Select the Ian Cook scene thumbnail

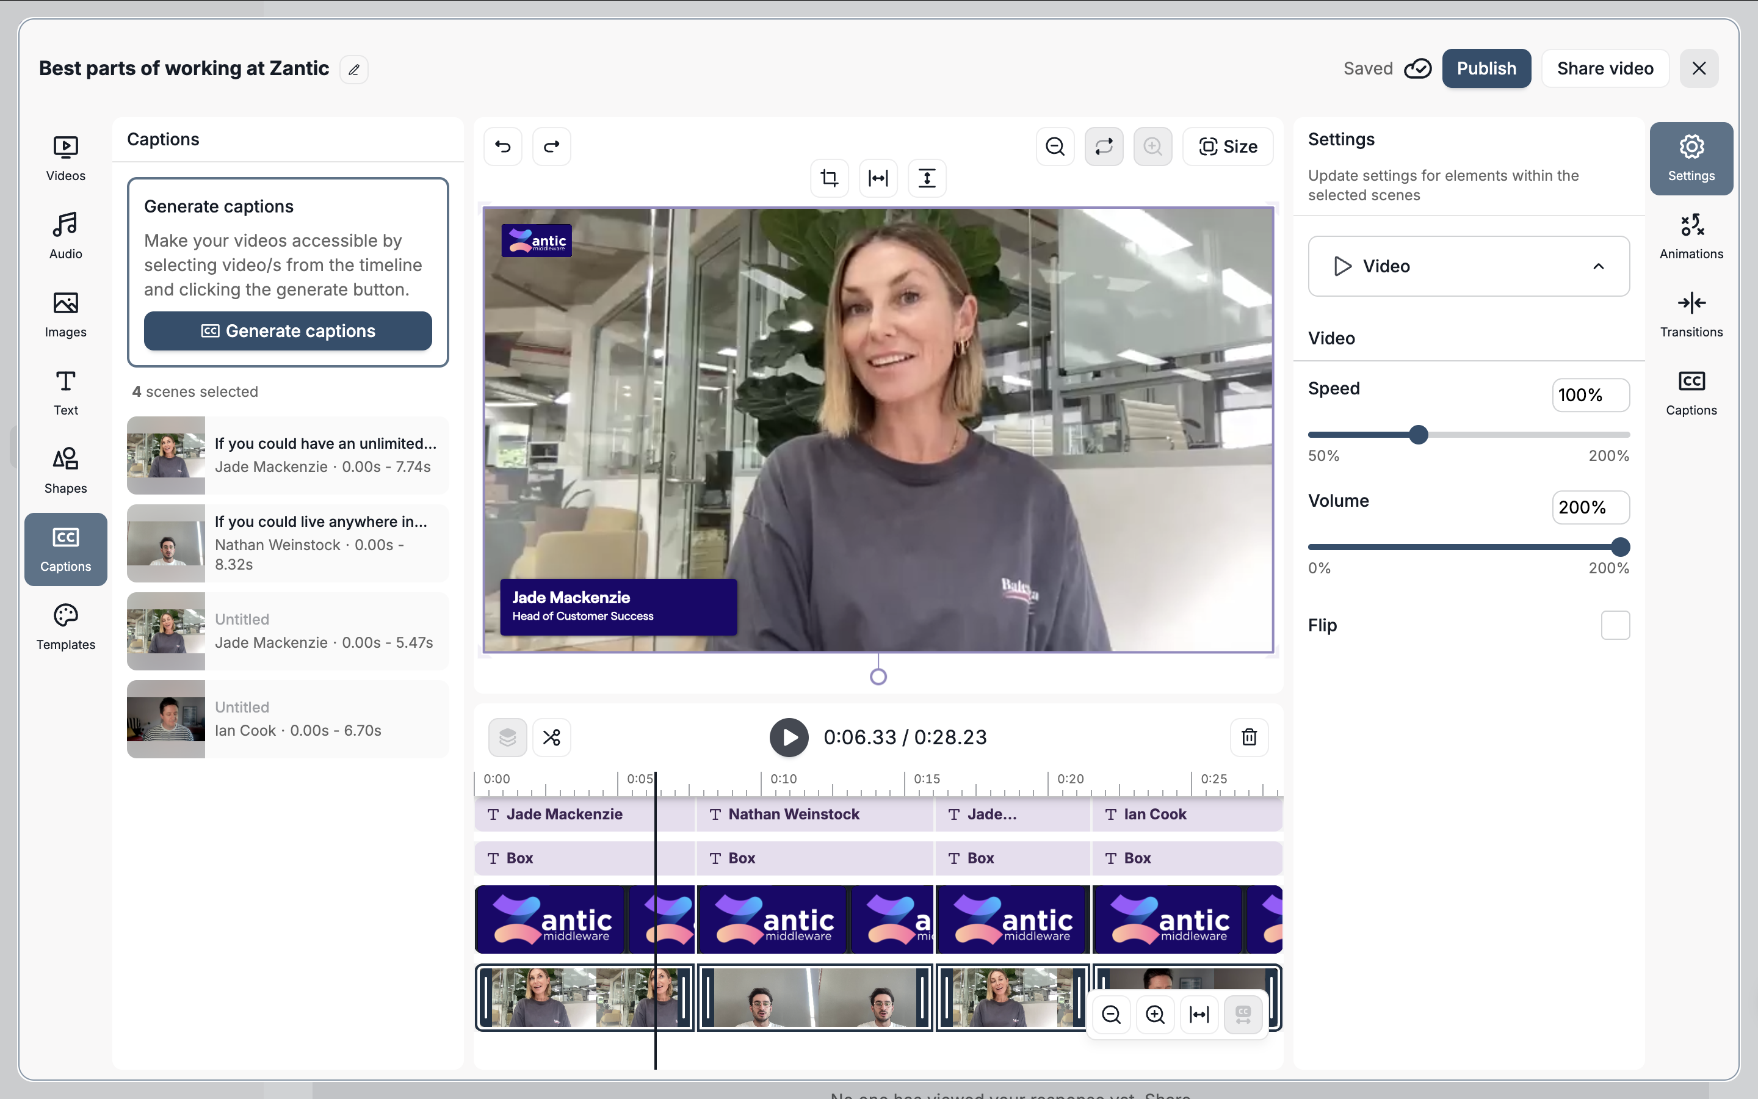(x=165, y=719)
